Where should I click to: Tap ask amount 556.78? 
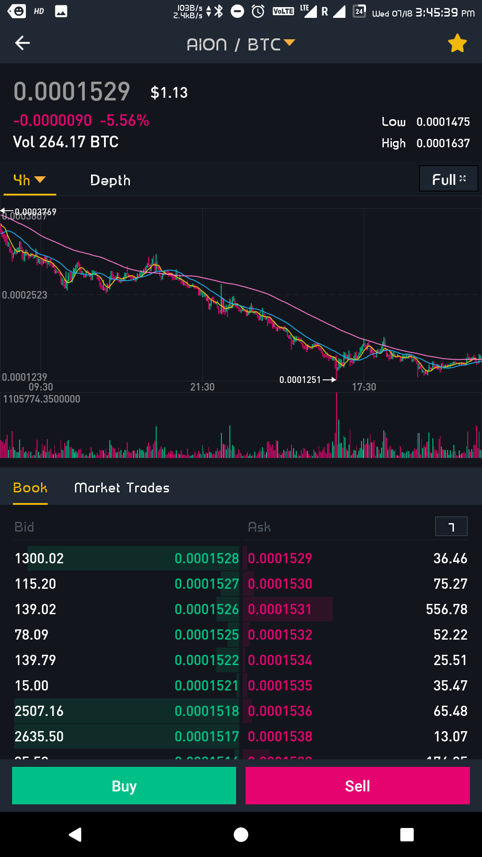point(447,609)
